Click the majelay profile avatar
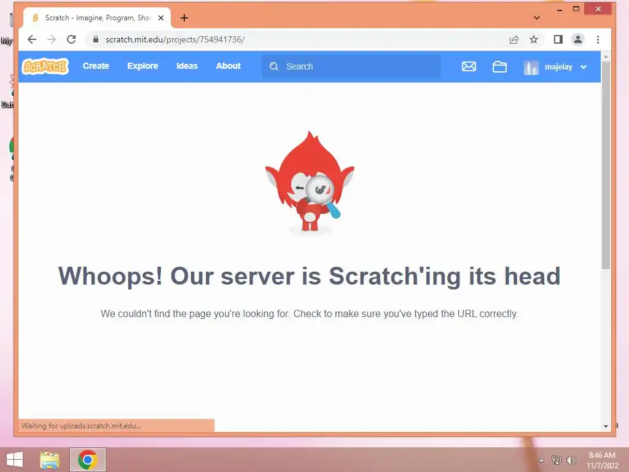The height and width of the screenshot is (472, 629). (531, 67)
